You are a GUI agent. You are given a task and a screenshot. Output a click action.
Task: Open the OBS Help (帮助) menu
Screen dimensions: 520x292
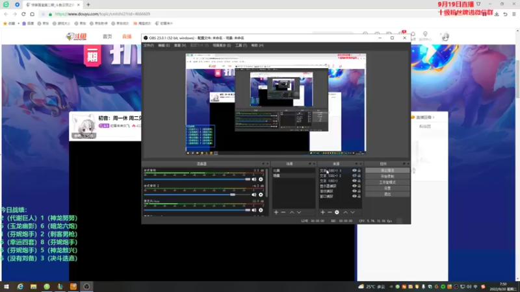(x=257, y=45)
